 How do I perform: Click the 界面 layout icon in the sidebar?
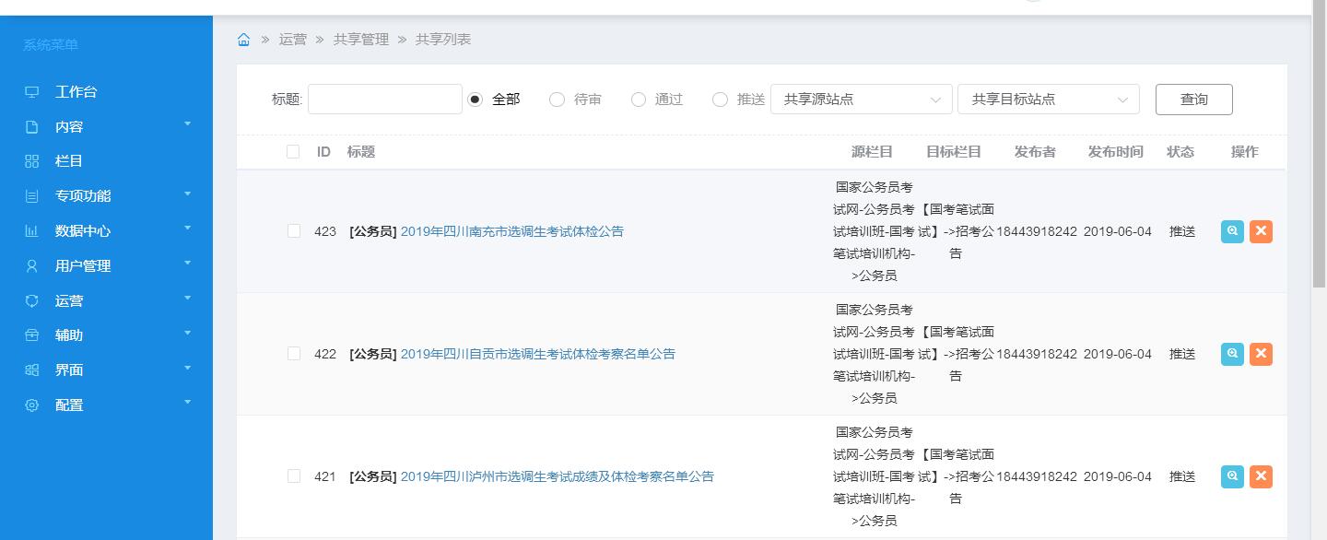click(x=32, y=370)
